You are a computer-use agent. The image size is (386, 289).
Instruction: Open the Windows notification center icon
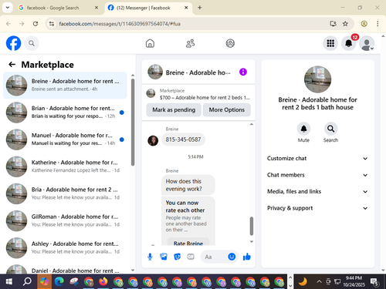[374, 281]
